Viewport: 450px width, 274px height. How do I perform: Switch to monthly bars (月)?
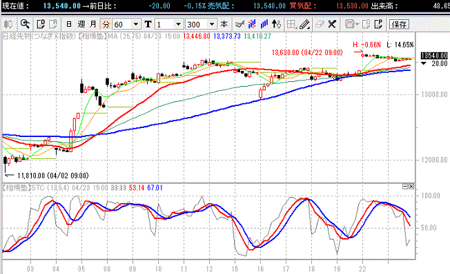point(93,24)
